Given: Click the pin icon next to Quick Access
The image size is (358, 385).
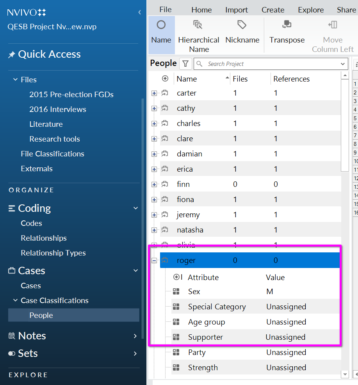Looking at the screenshot, I should 12,55.
